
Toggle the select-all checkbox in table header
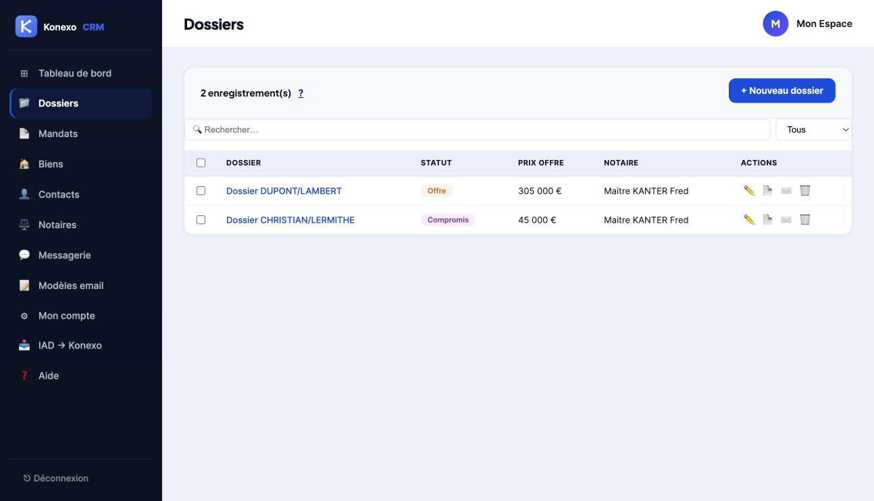coord(201,163)
